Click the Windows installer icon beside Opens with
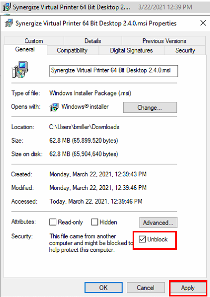Screen dimensions: 210x297 [54, 107]
